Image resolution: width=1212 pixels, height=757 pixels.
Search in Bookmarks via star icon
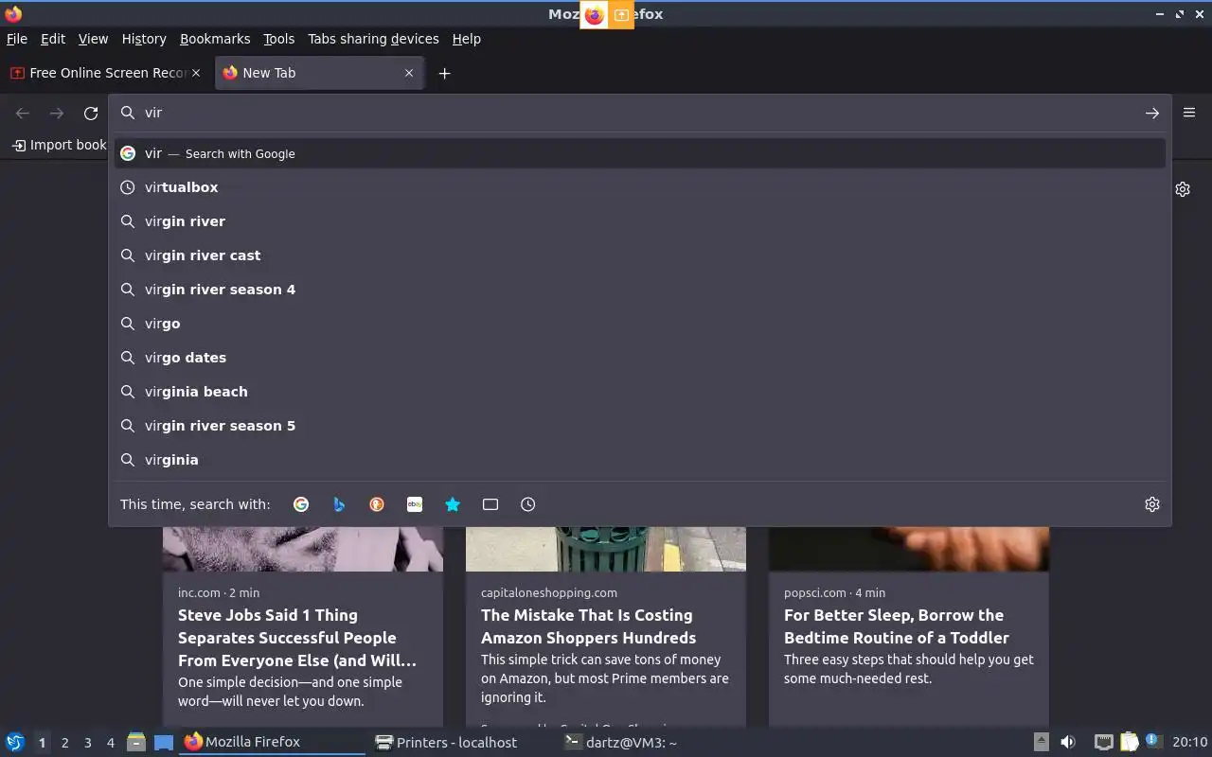point(453,504)
